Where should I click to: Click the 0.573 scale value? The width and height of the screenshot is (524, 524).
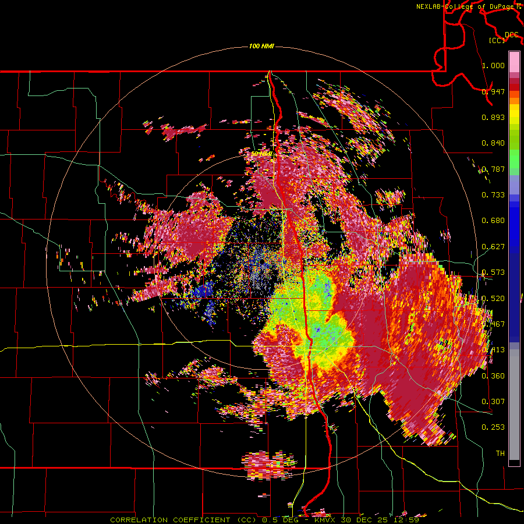493,272
